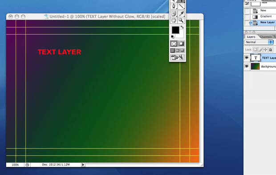Open the black foreground color swatch

click(175, 30)
